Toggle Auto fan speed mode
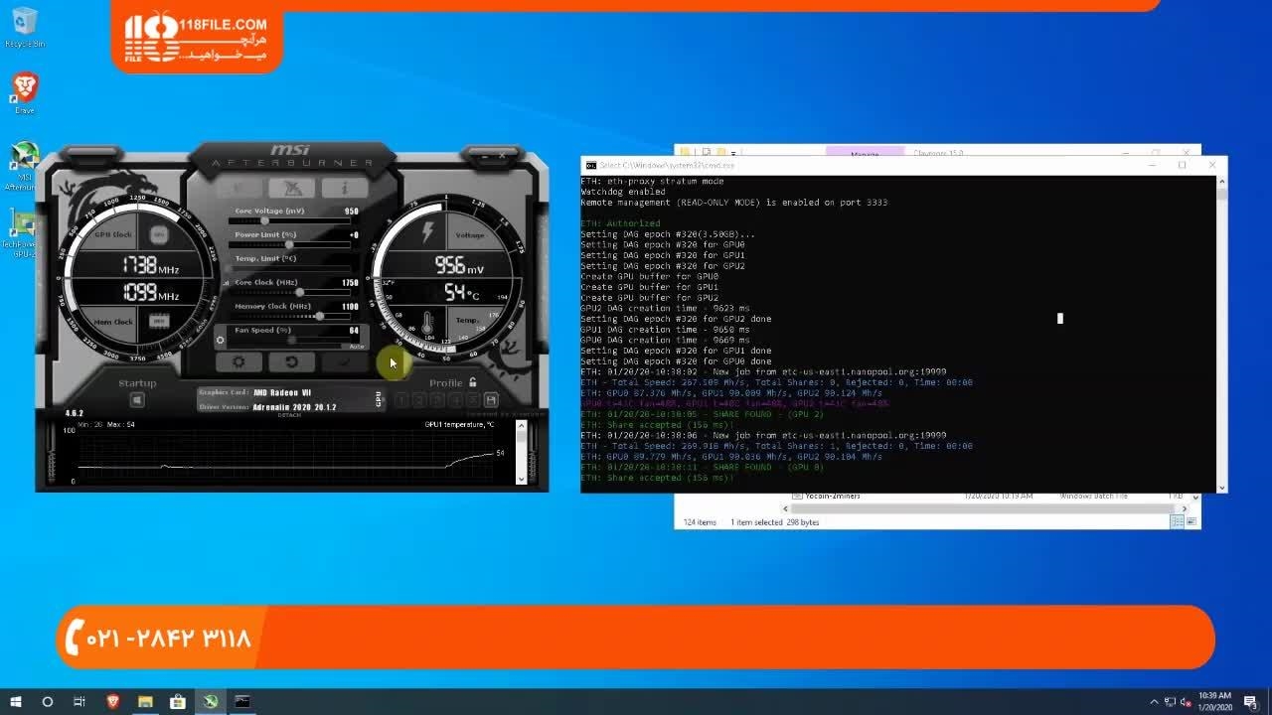Image resolution: width=1272 pixels, height=715 pixels. tap(356, 346)
